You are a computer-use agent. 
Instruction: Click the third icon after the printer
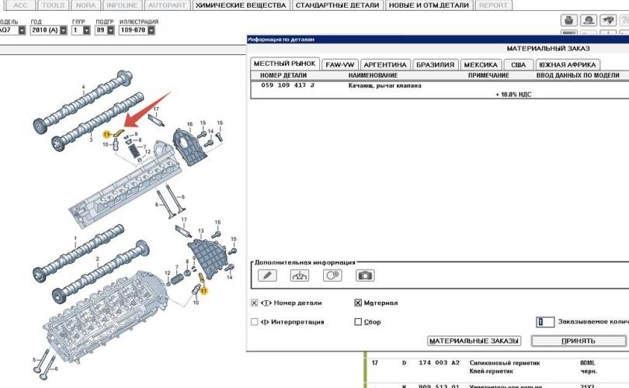click(624, 19)
